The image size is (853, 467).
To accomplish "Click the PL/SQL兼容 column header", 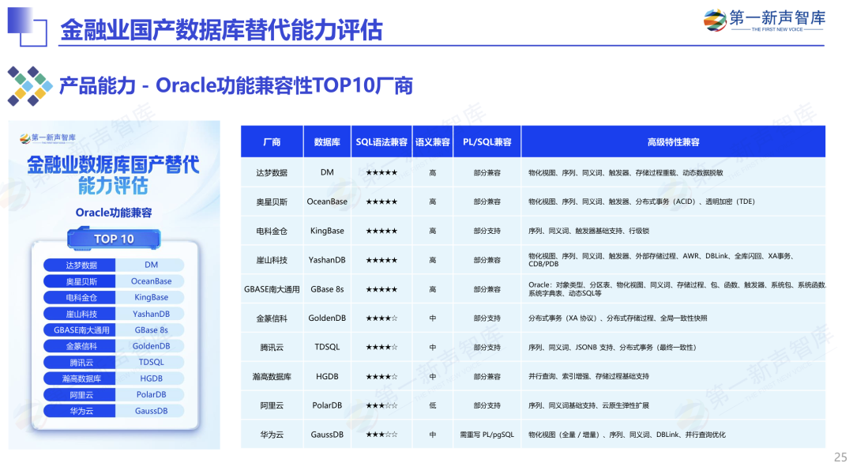I will [x=487, y=142].
